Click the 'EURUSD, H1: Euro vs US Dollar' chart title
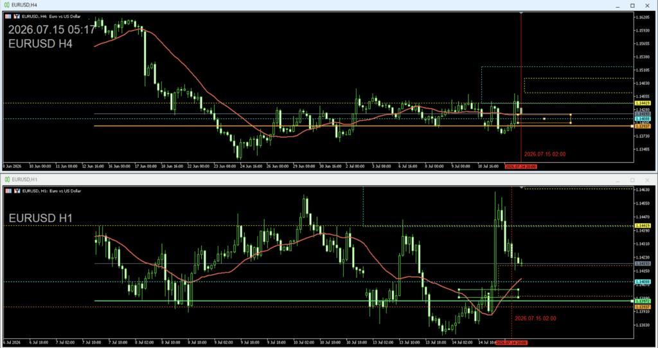The width and height of the screenshot is (658, 348). coord(51,191)
